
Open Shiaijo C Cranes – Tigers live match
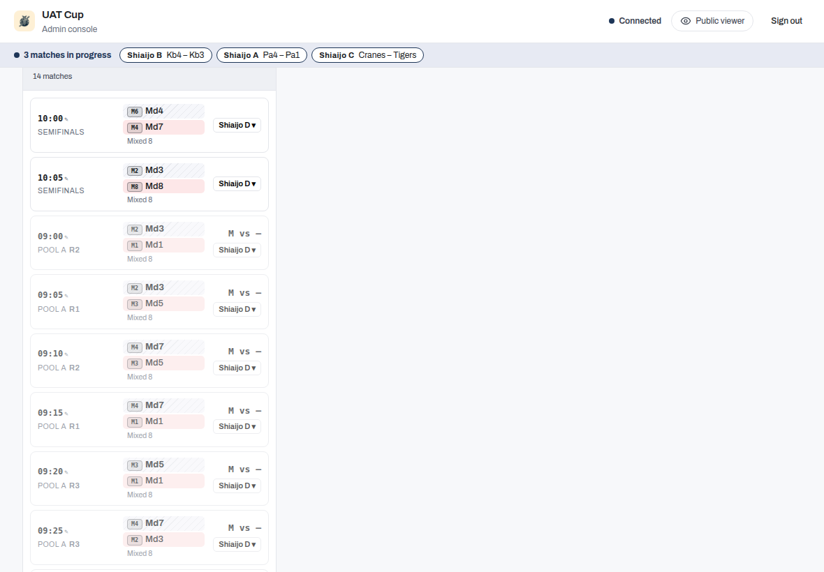(x=367, y=55)
